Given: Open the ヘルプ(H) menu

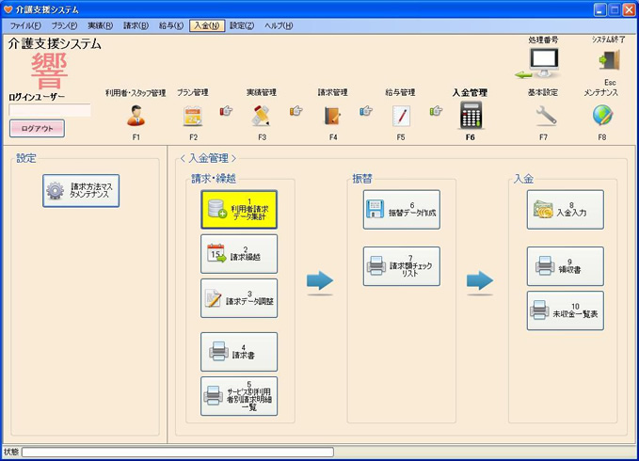Looking at the screenshot, I should coord(279,25).
